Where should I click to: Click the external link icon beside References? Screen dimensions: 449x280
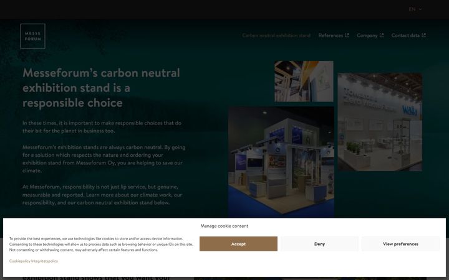pyautogui.click(x=347, y=35)
